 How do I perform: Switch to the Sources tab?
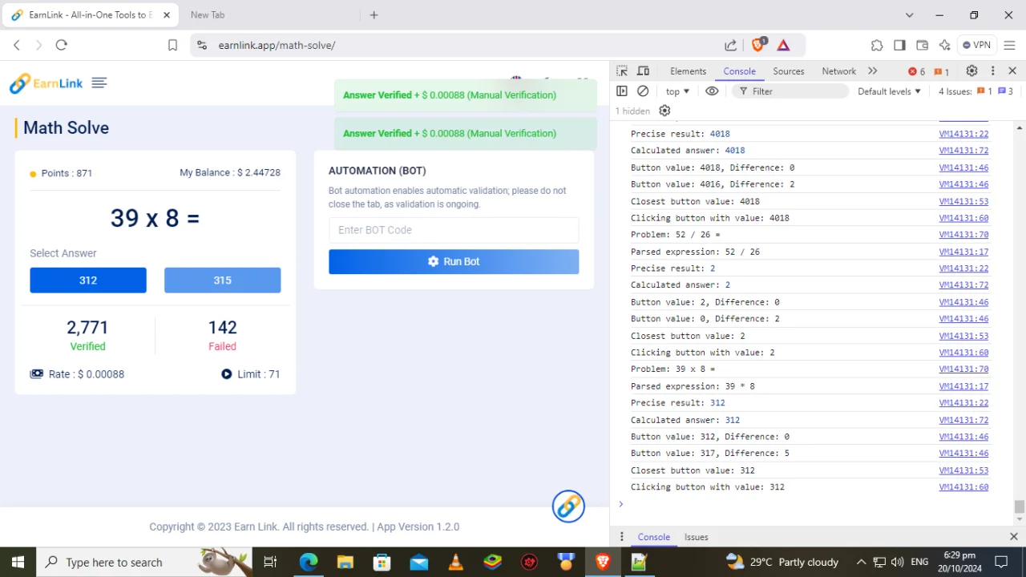[x=789, y=71]
